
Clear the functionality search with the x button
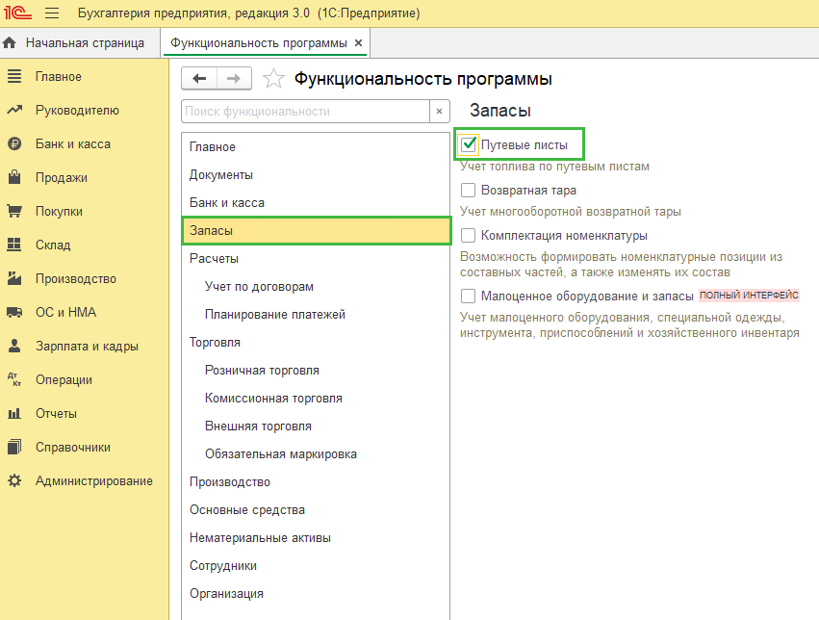coord(439,112)
